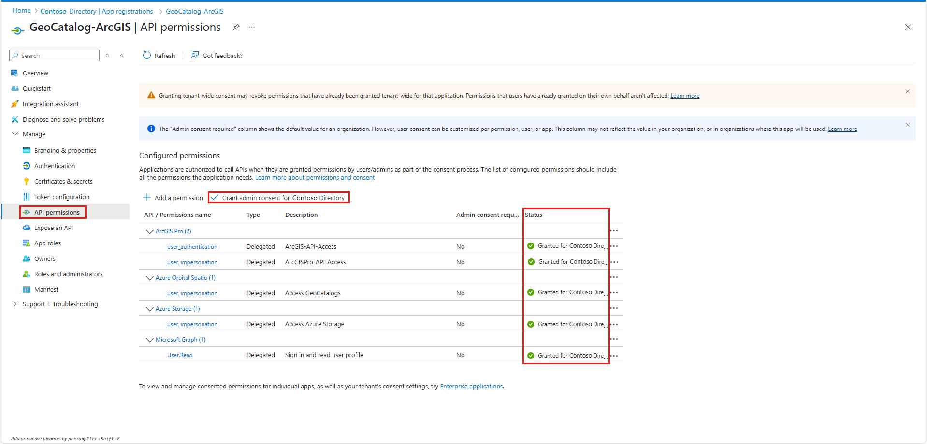Click the info icon in the blue banner
This screenshot has height=444, width=927.
[x=151, y=129]
